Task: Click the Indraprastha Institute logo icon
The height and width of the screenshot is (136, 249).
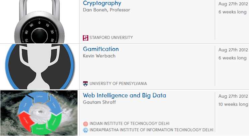Action: (x=86, y=130)
